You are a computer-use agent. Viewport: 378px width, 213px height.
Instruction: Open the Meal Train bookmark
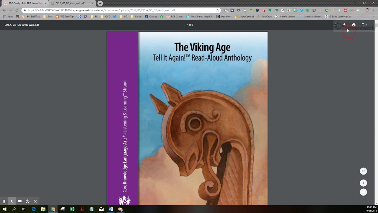pyautogui.click(x=199, y=17)
